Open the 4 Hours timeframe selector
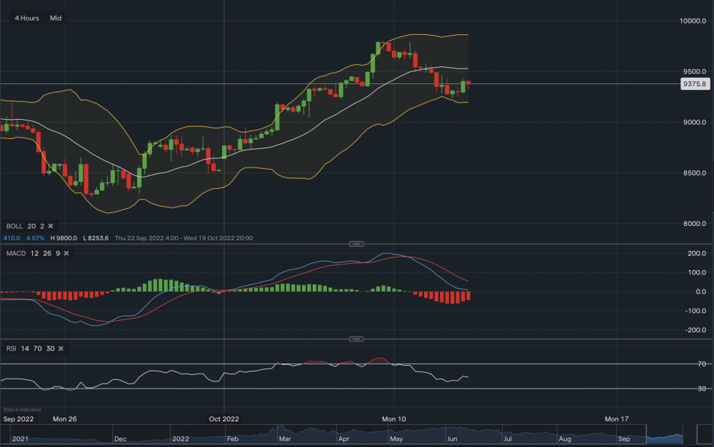The height and width of the screenshot is (447, 714). (x=26, y=18)
